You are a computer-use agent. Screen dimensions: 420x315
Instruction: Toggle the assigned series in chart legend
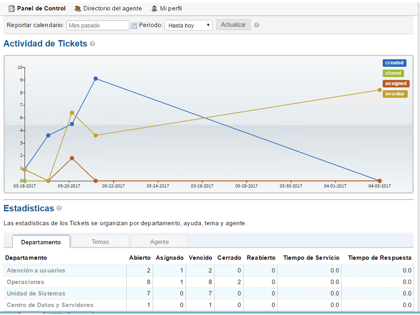tap(395, 83)
